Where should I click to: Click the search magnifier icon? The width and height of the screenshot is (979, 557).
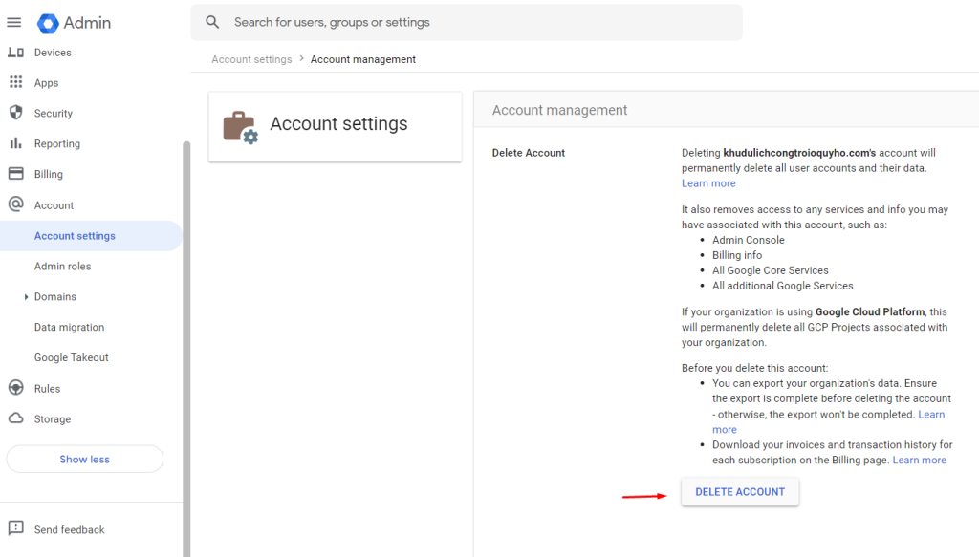[x=212, y=22]
